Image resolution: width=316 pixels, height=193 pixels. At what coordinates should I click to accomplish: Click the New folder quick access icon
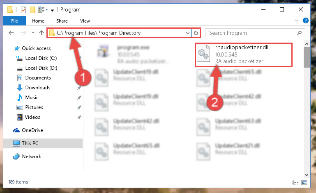tap(32, 10)
